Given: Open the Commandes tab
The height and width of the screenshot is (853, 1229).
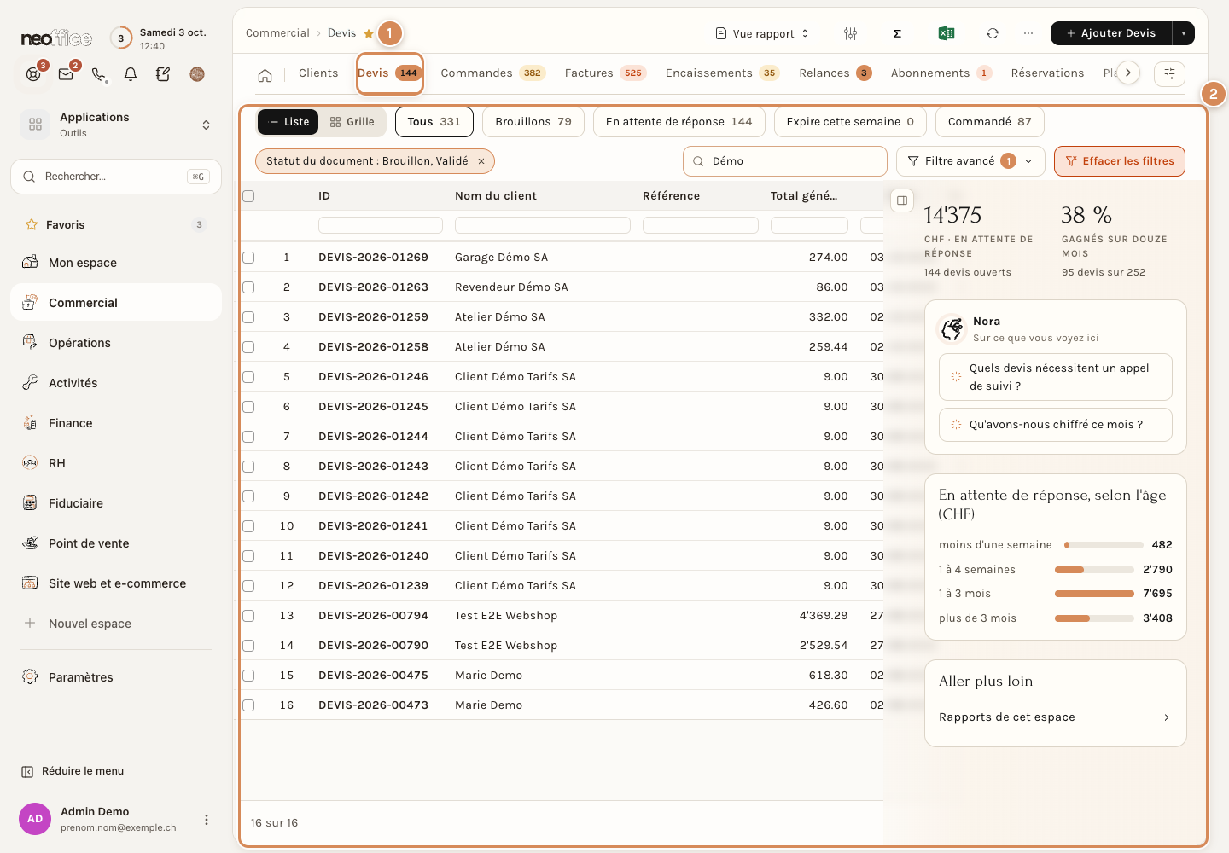Looking at the screenshot, I should pyautogui.click(x=492, y=73).
